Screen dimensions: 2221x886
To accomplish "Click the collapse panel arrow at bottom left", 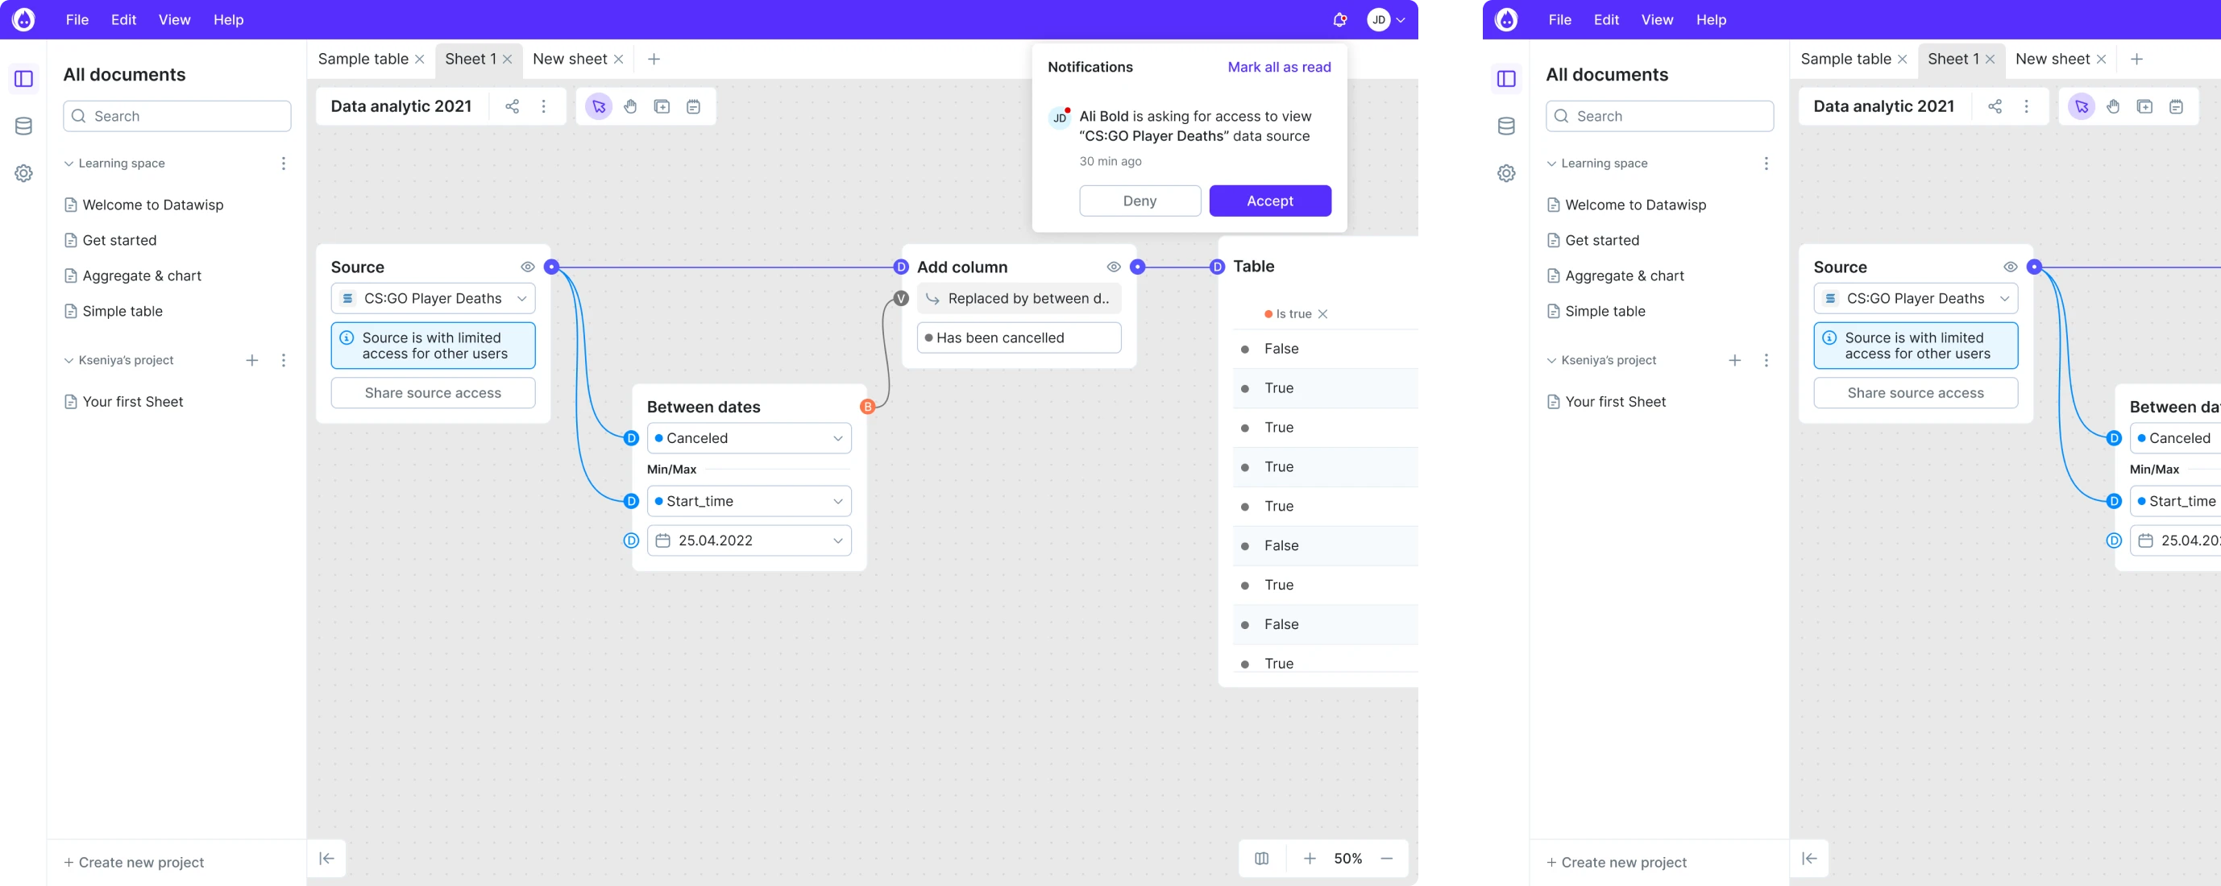I will click(x=326, y=859).
